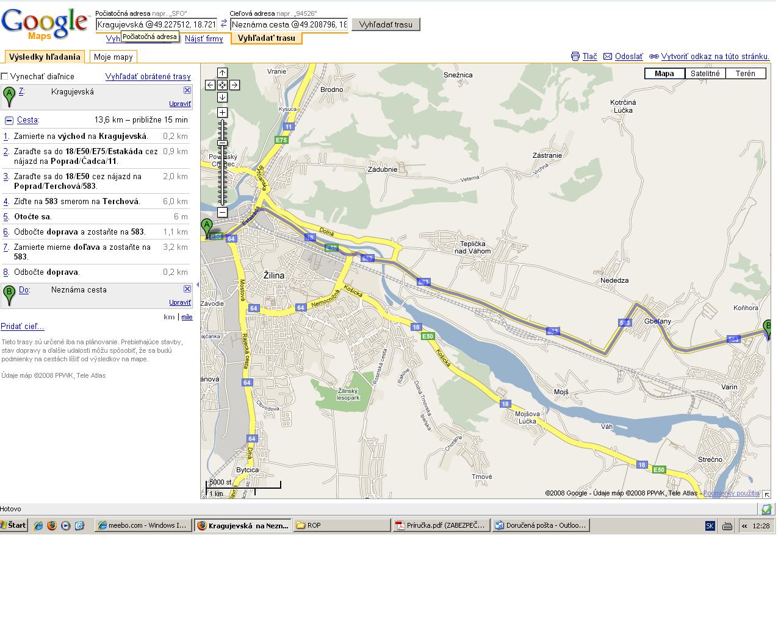Open Vyhľadať obrátené trasy link
The width and height of the screenshot is (781, 624).
[148, 77]
